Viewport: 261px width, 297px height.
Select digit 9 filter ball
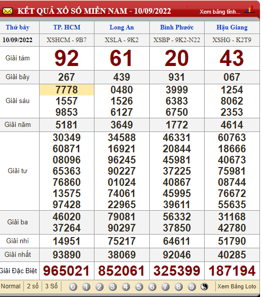click(191, 286)
